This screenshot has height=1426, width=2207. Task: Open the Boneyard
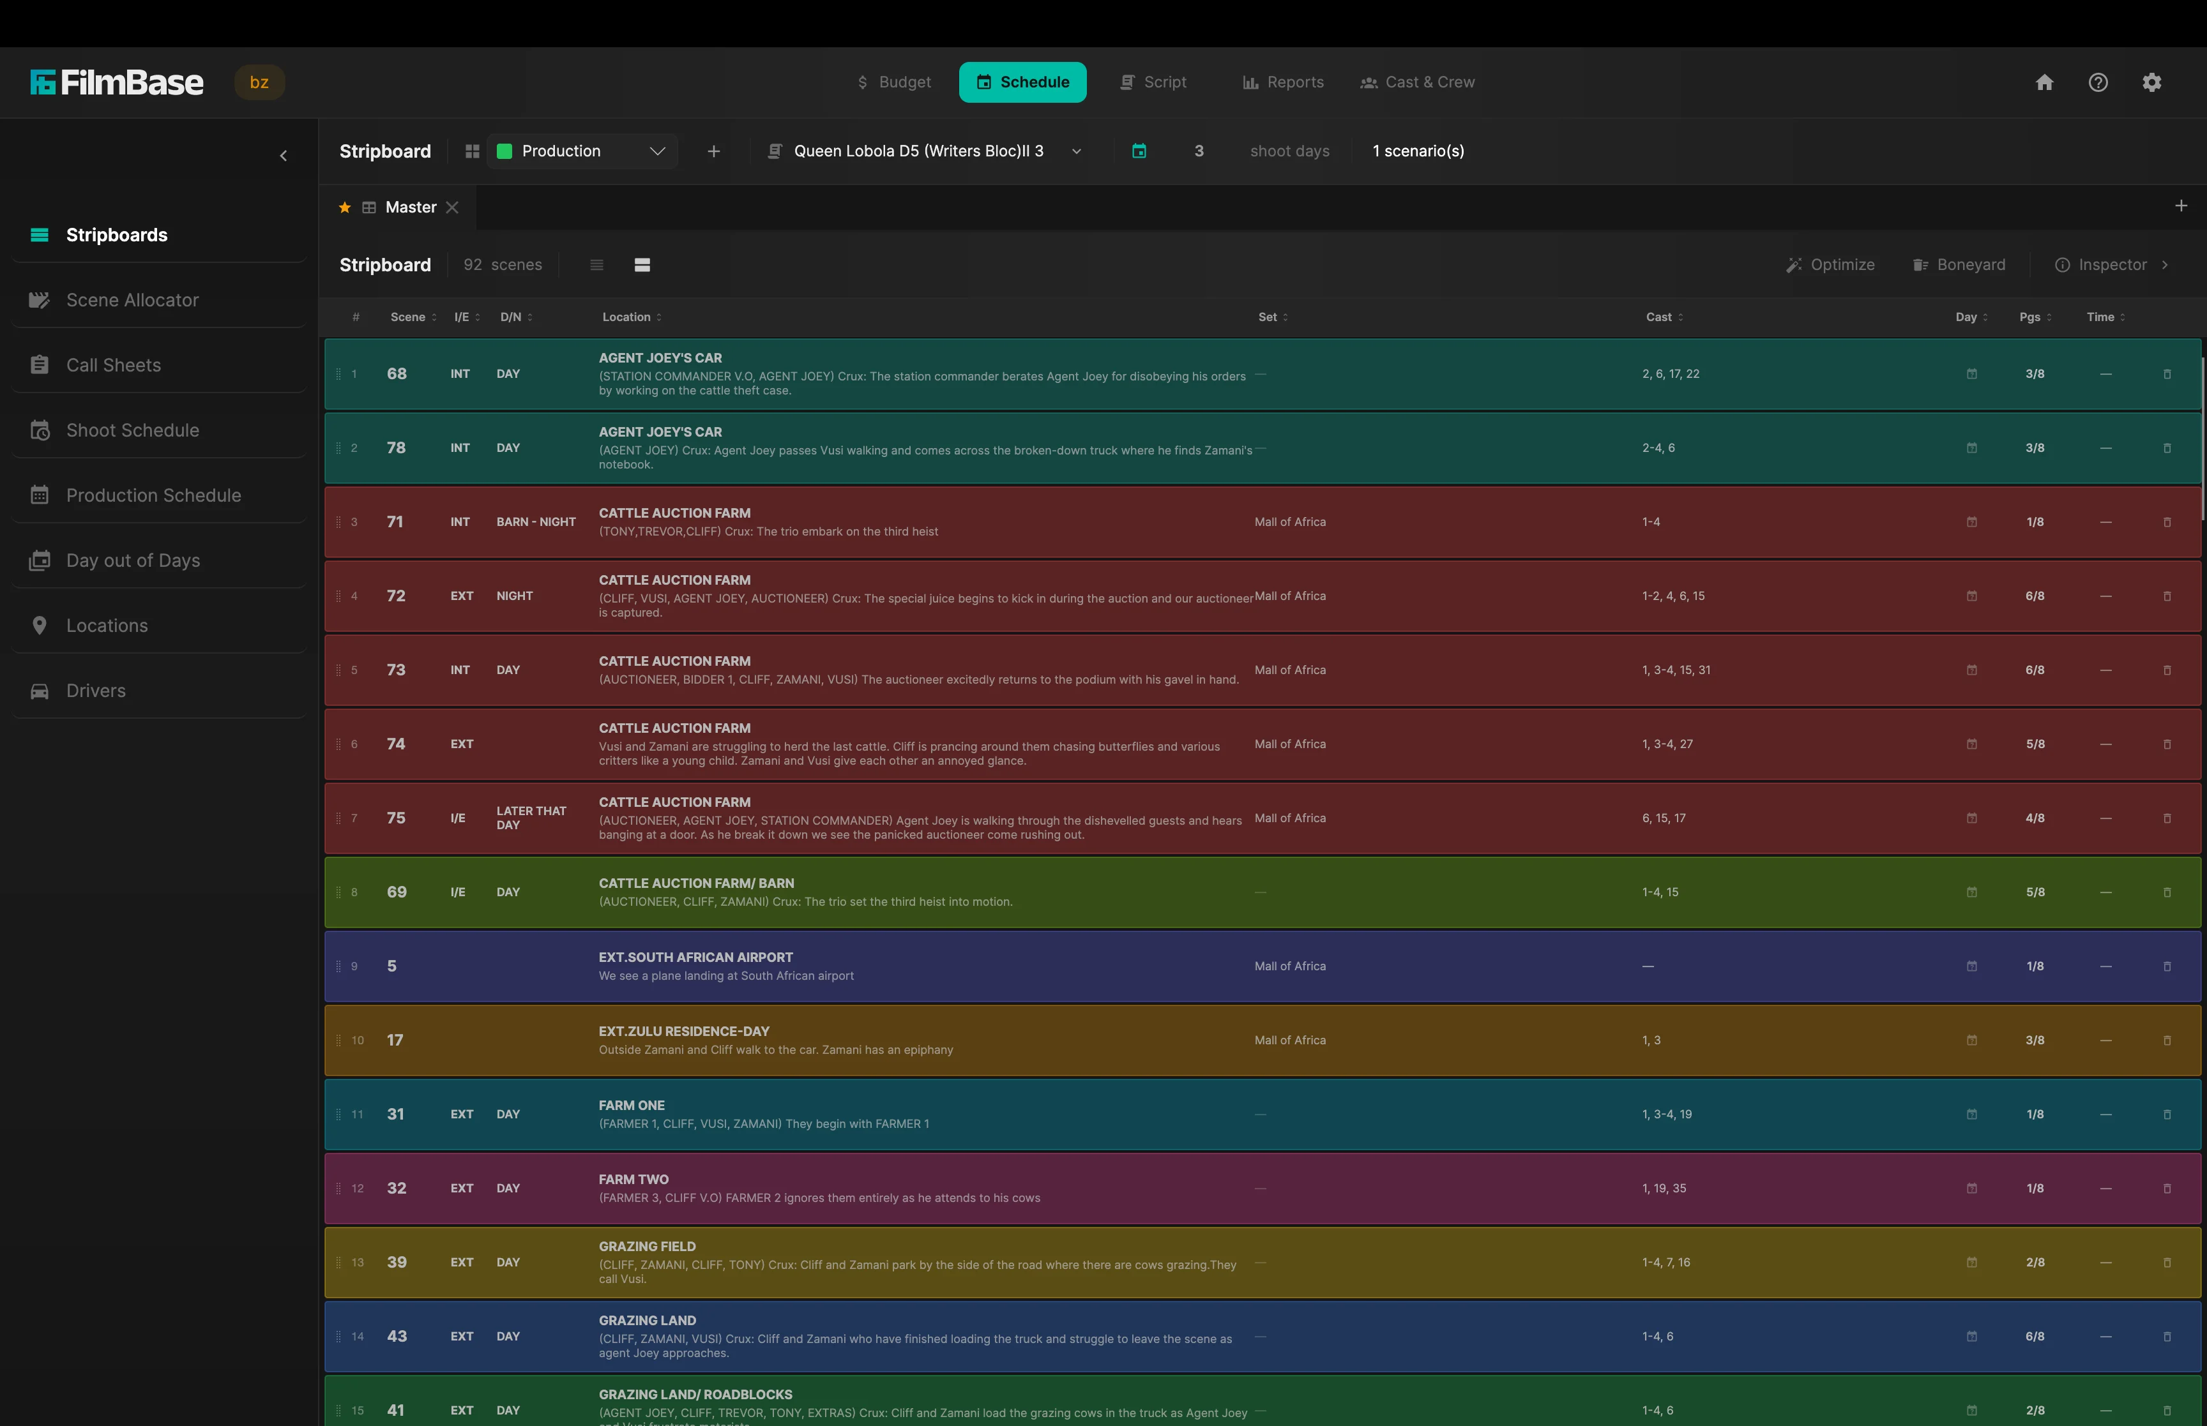point(1959,265)
